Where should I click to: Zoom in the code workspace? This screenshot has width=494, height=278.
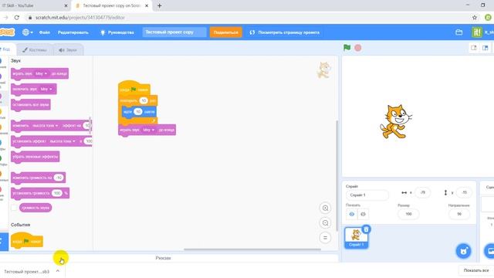click(325, 208)
